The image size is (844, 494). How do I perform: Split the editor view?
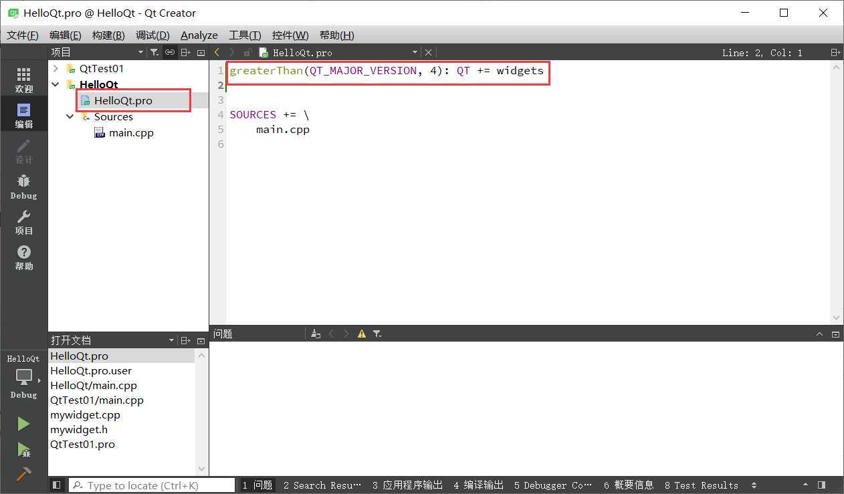(835, 52)
